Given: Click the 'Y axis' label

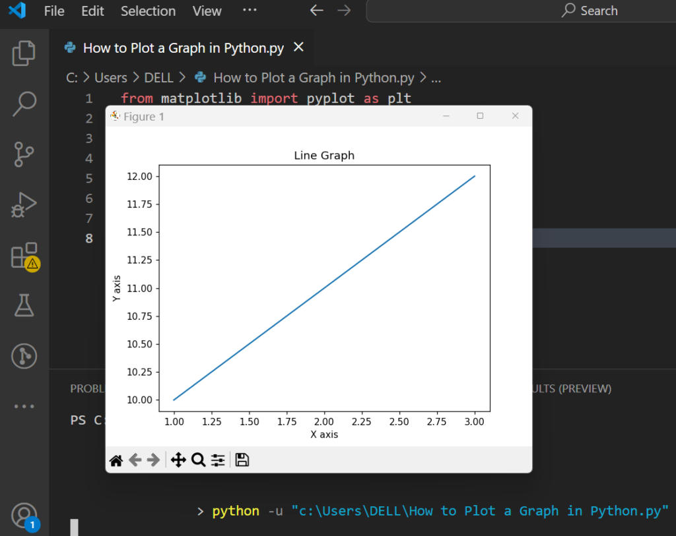Looking at the screenshot, I should pos(116,289).
